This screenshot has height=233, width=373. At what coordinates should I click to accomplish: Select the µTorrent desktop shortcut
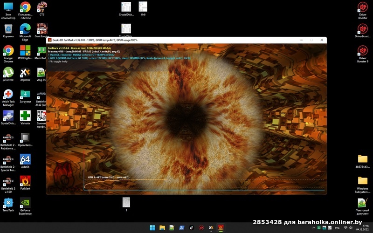point(8,74)
